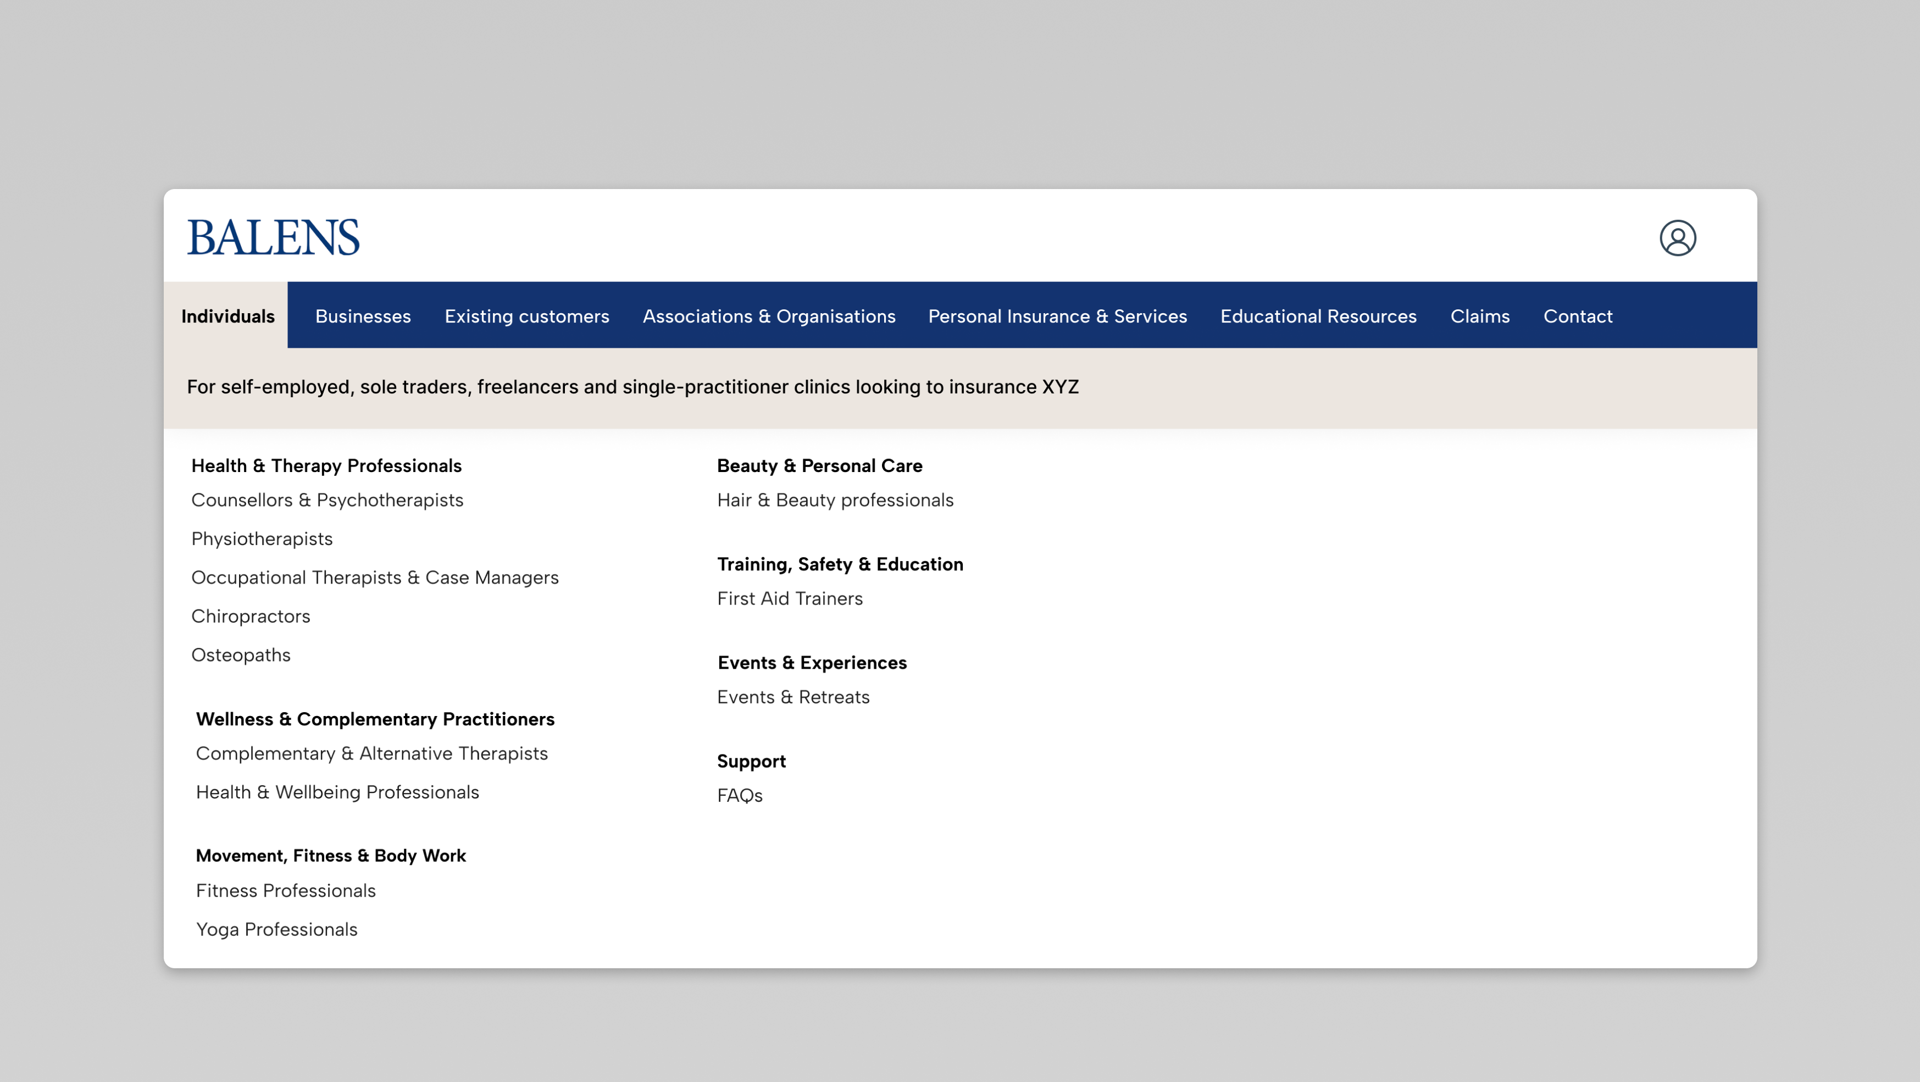Screen dimensions: 1920x1082
Task: Go to the Contact page
Action: coord(1577,316)
